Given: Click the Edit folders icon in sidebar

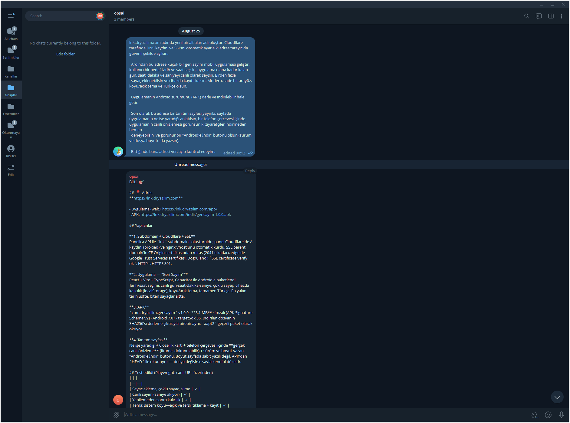Looking at the screenshot, I should coord(11,170).
